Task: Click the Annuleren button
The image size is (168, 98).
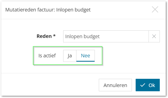Action: coord(115,85)
